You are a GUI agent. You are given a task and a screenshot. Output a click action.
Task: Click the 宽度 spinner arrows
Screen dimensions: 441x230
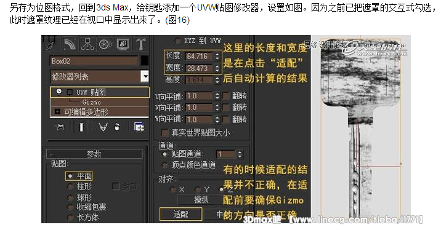(217, 68)
